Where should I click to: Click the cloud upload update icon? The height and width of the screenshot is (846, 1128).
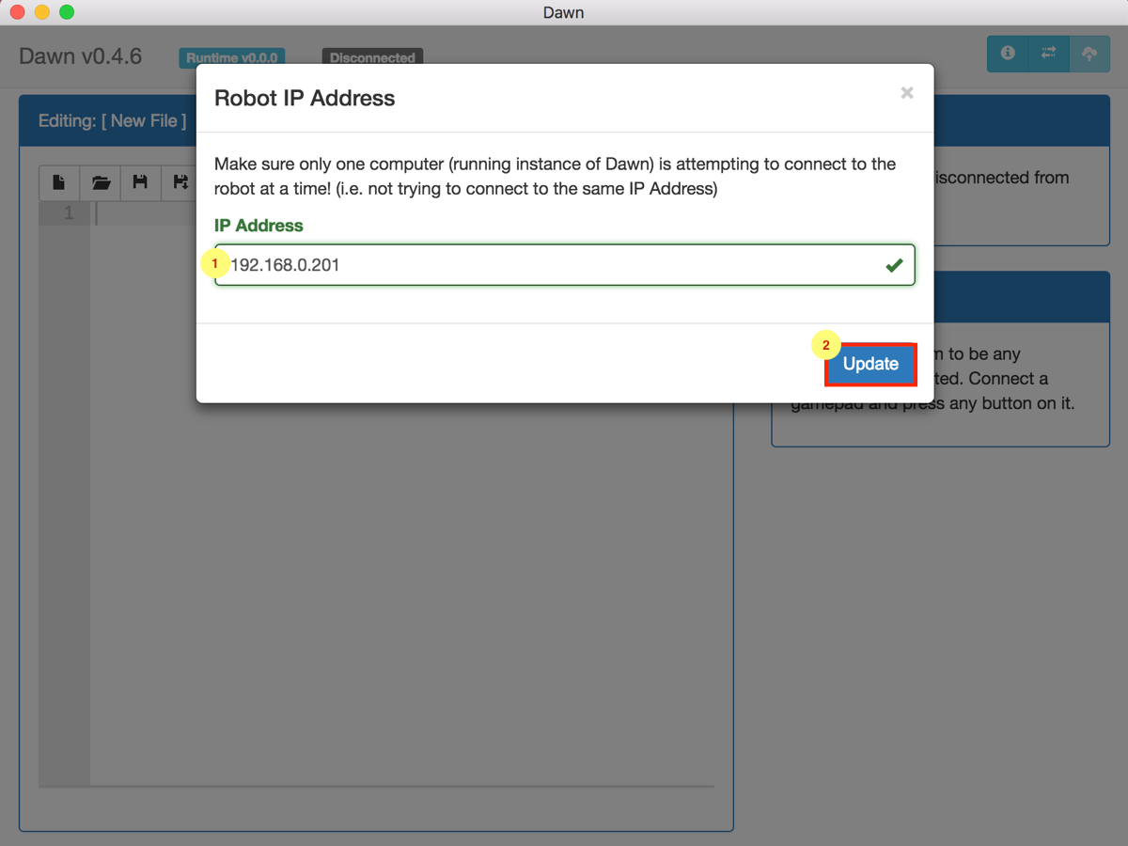click(1089, 54)
